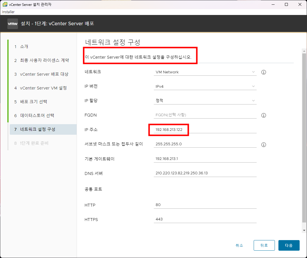Open the Installer menu
The height and width of the screenshot is (258, 307).
[x=8, y=12]
